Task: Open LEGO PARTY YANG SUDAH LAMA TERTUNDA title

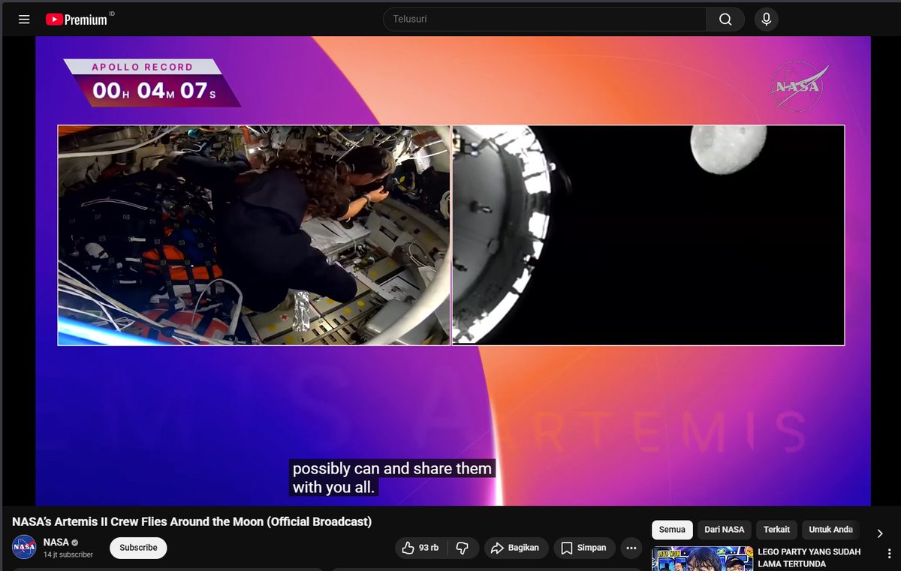Action: 809,557
